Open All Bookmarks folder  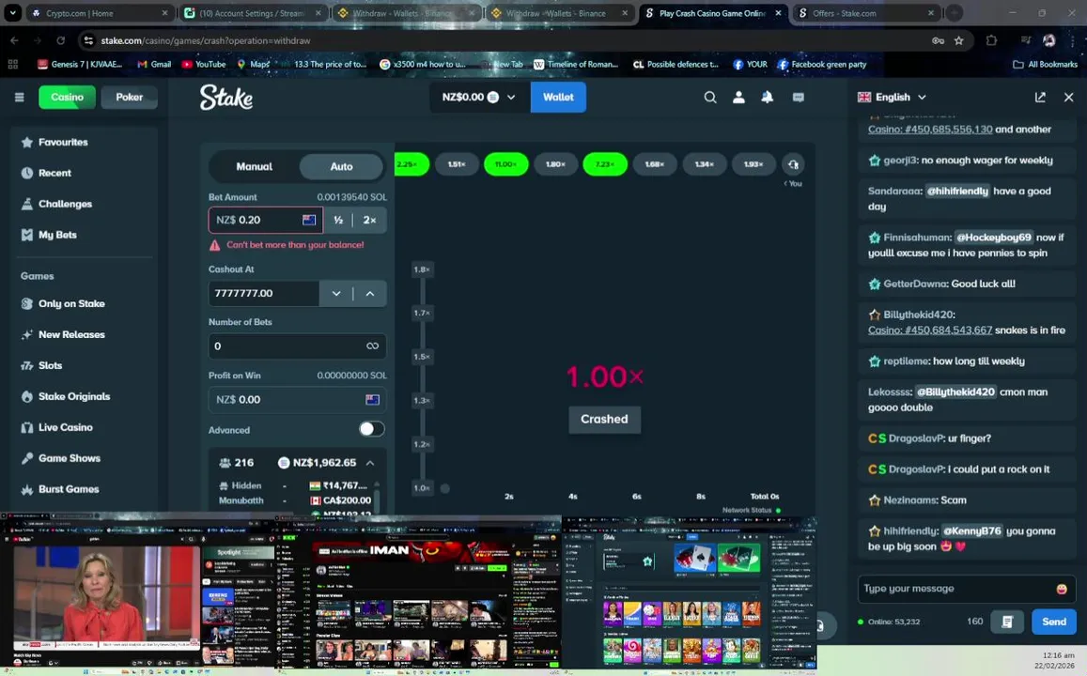point(1046,65)
